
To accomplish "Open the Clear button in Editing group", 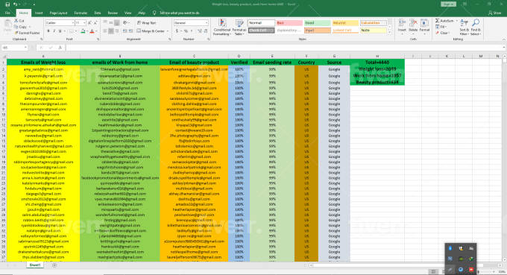I will coord(442,33).
